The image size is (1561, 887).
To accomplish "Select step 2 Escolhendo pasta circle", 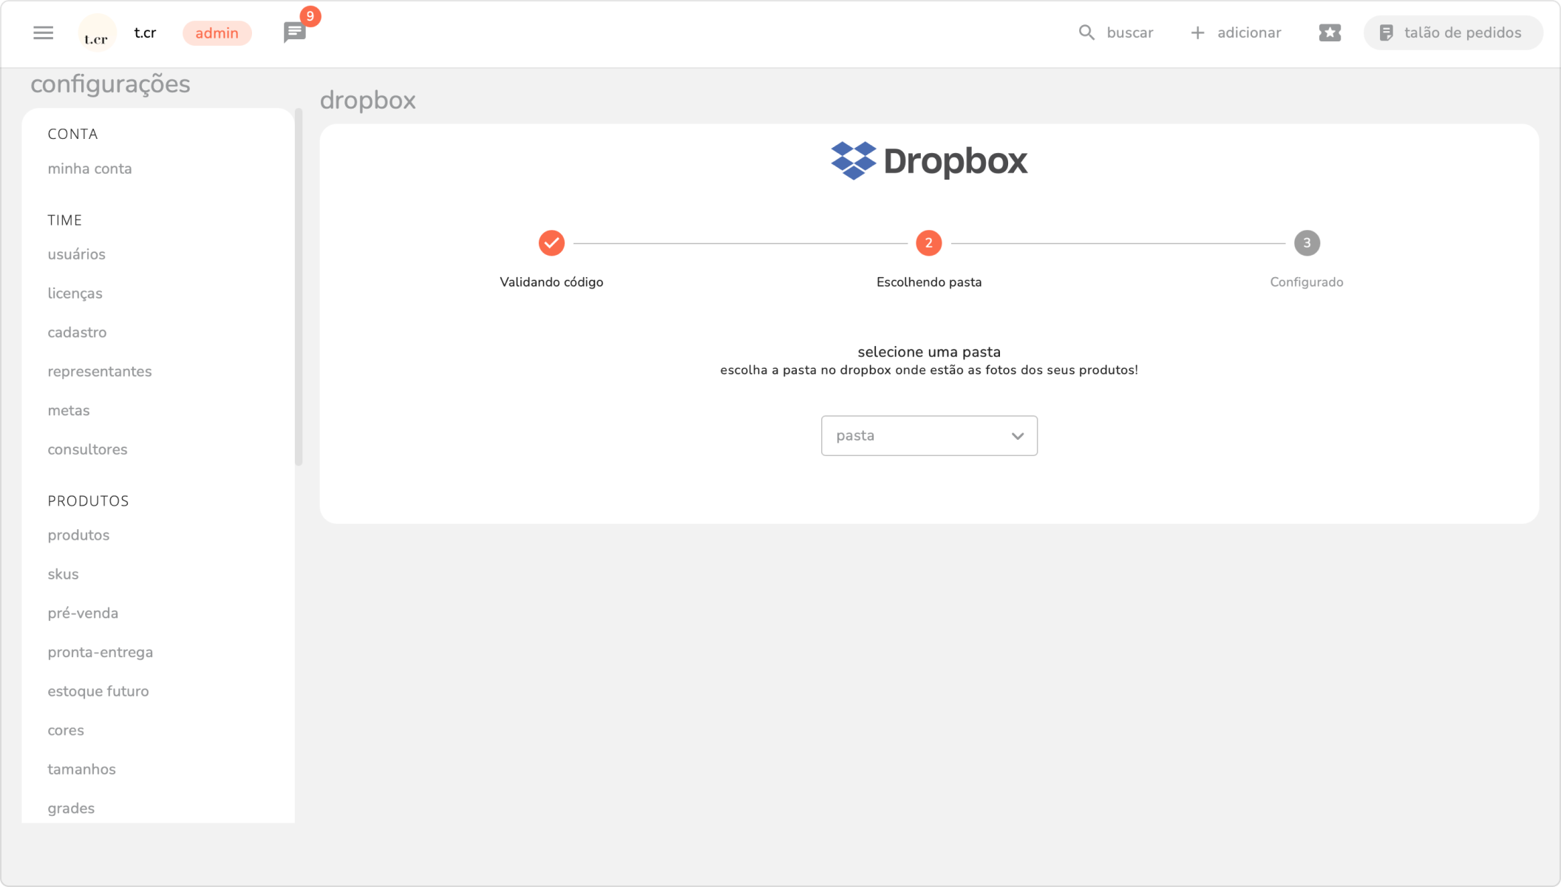I will tap(928, 243).
